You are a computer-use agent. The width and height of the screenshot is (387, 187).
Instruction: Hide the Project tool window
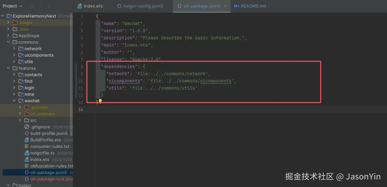[66, 6]
